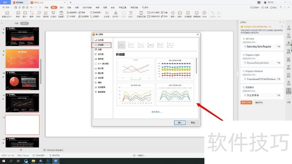Viewport: 292px width, 164px height.
Task: Open the Photoshop taskbar icon
Action: coord(48,161)
